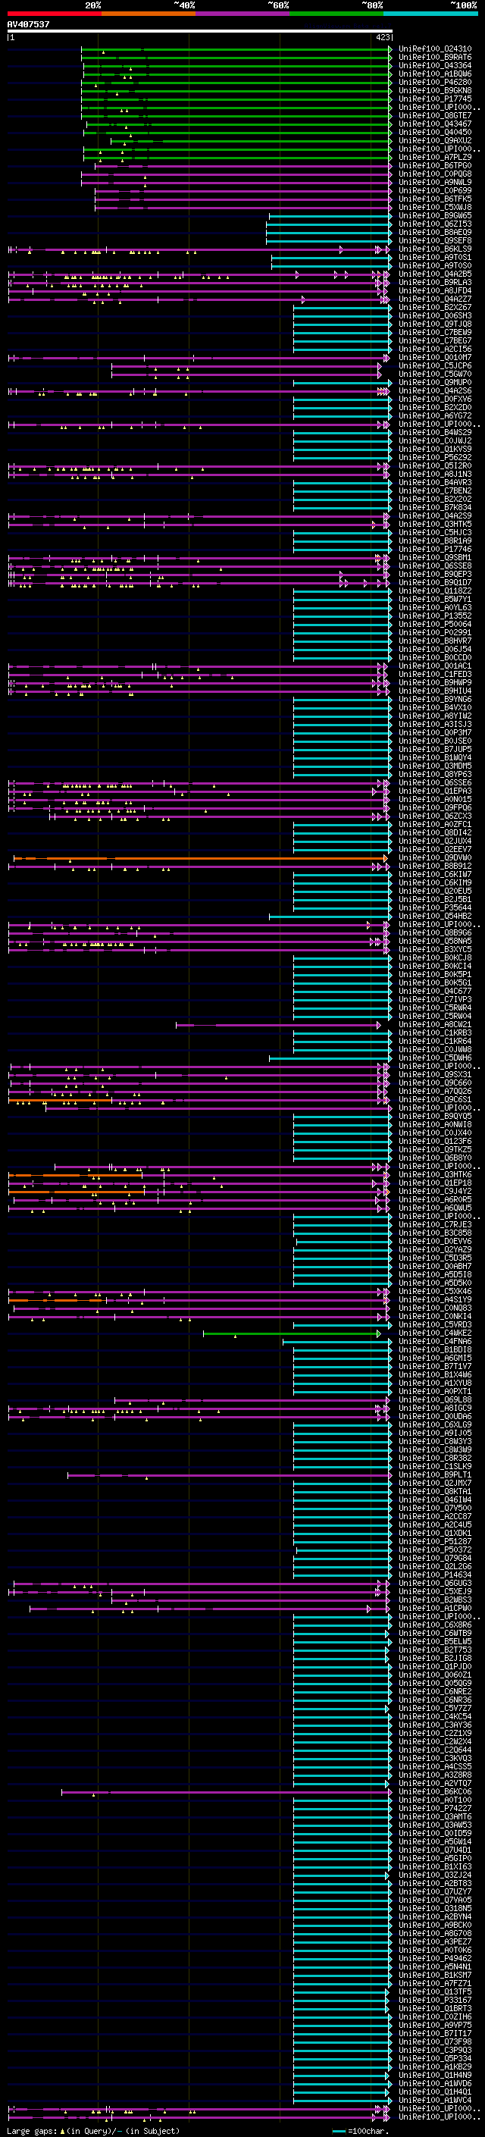Select hit UniRef100_P46280

(x=434, y=82)
